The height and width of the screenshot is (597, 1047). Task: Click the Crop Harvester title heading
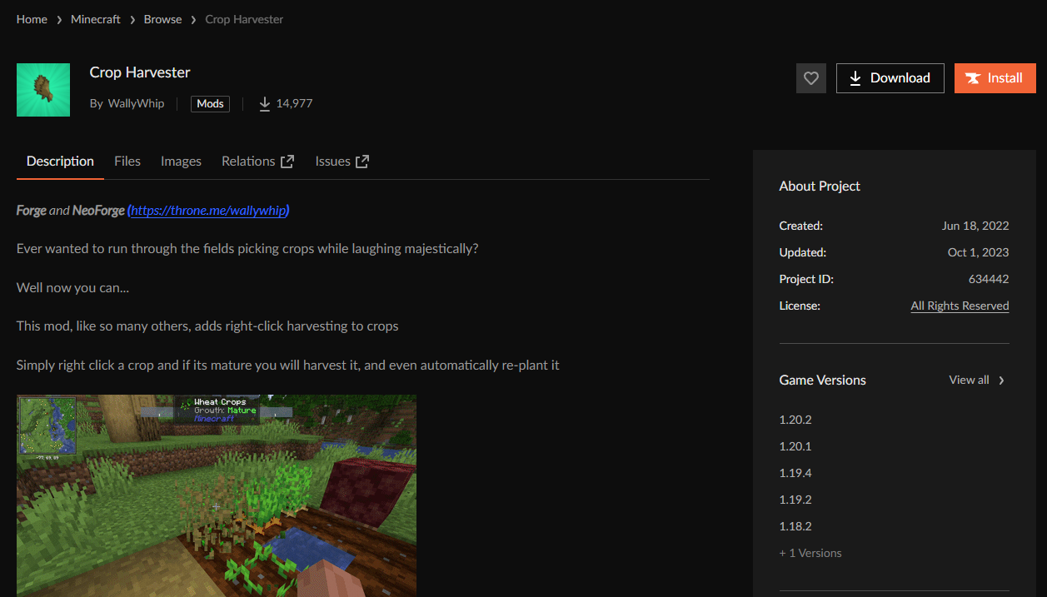[140, 72]
